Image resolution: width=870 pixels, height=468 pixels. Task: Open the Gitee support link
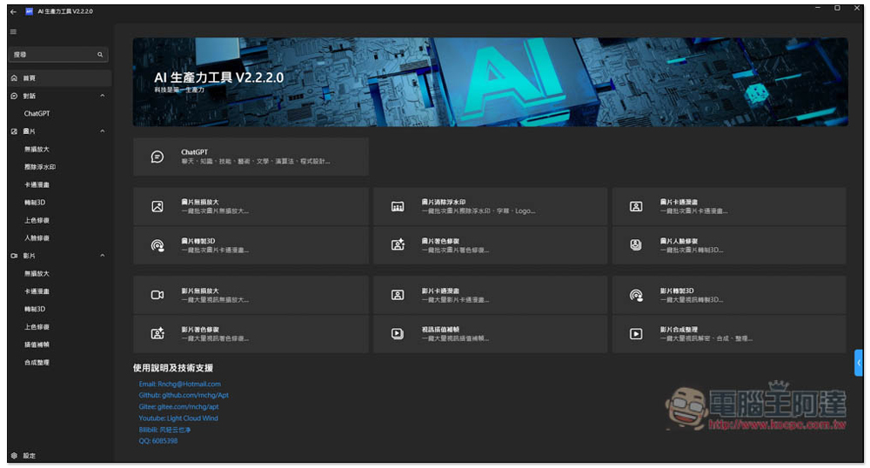(x=178, y=406)
